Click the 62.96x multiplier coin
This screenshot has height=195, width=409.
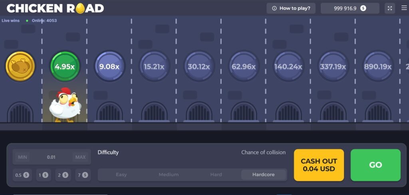[x=244, y=67]
